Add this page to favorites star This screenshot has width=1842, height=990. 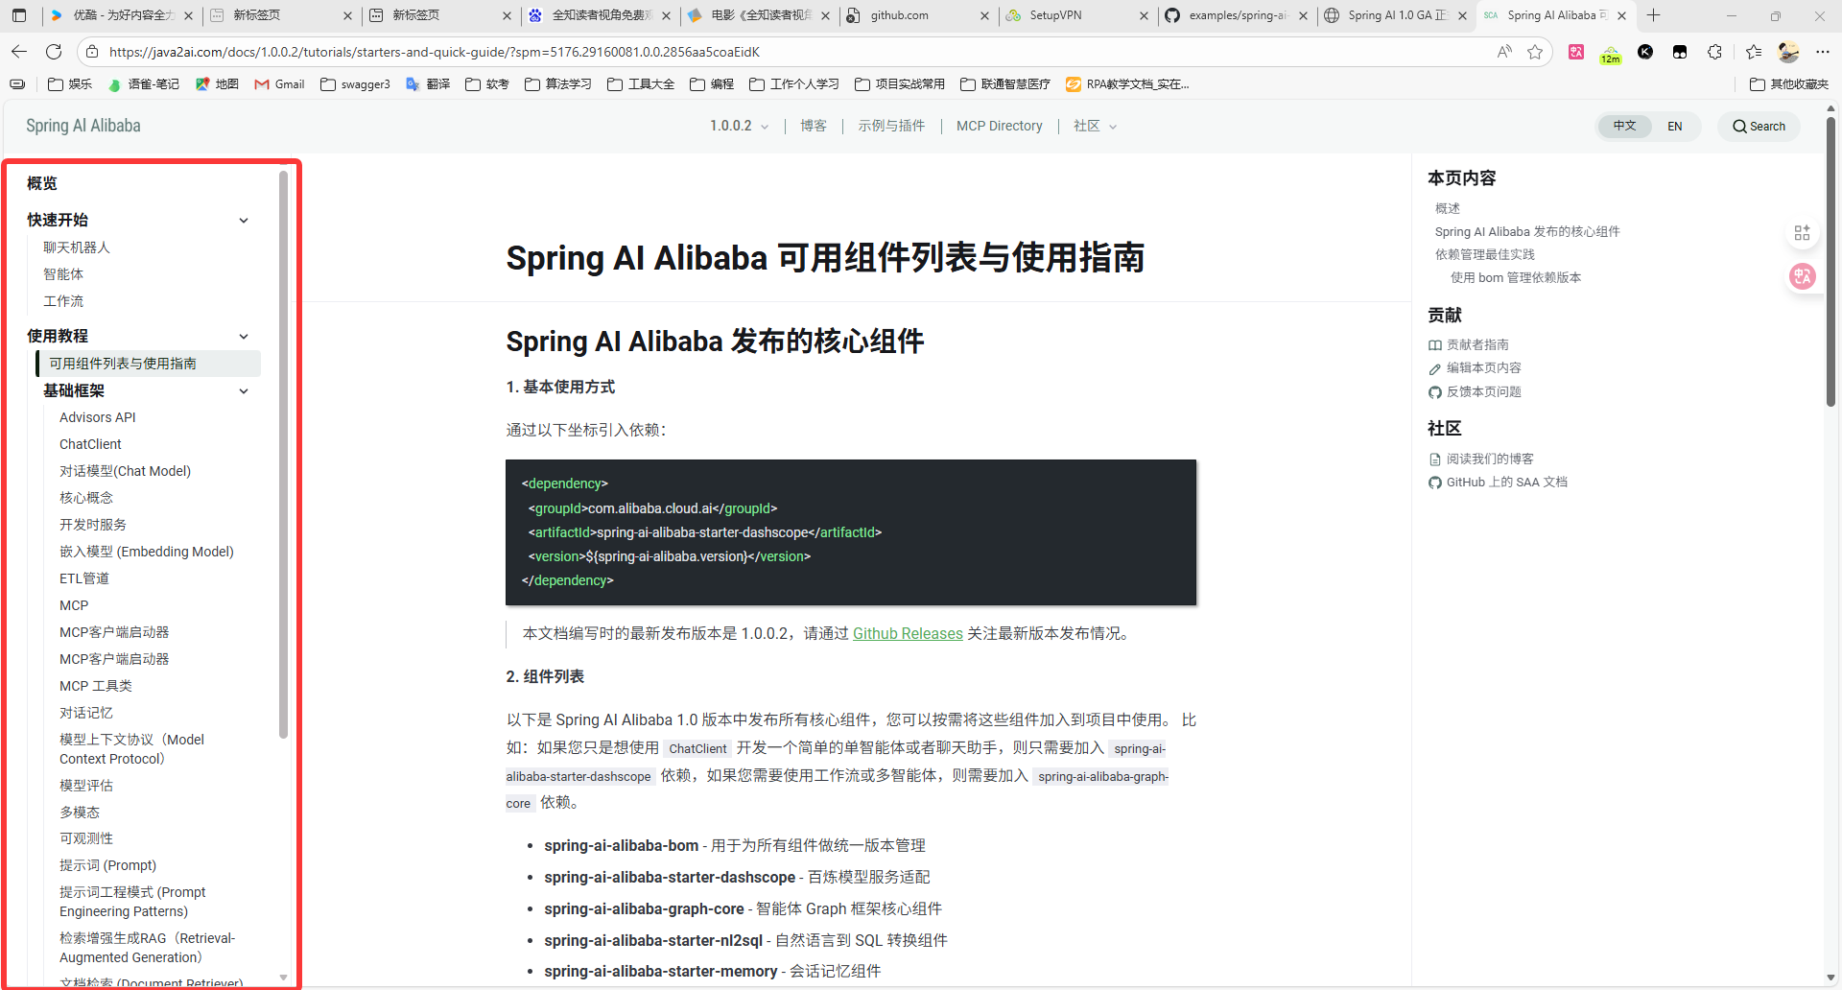pyautogui.click(x=1535, y=52)
